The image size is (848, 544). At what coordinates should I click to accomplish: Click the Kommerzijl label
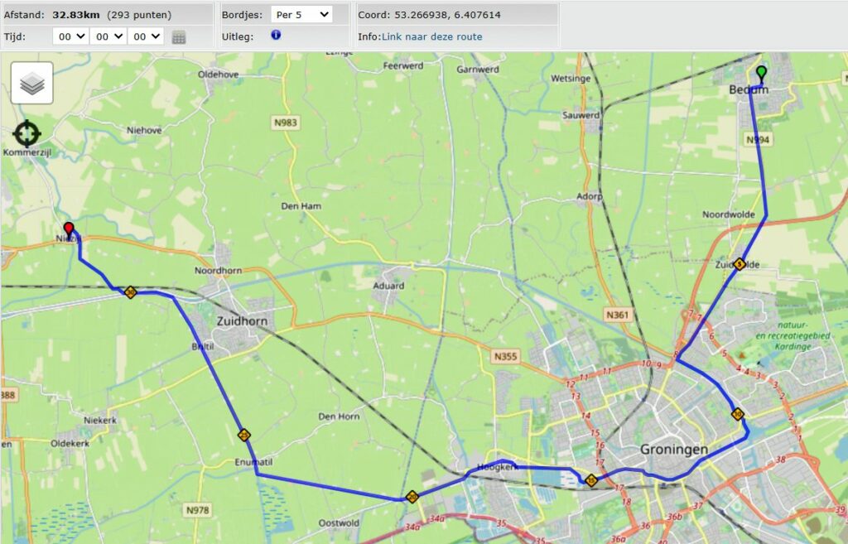27,152
